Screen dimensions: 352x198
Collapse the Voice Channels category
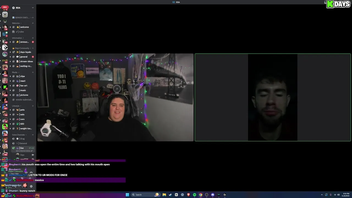point(19,135)
